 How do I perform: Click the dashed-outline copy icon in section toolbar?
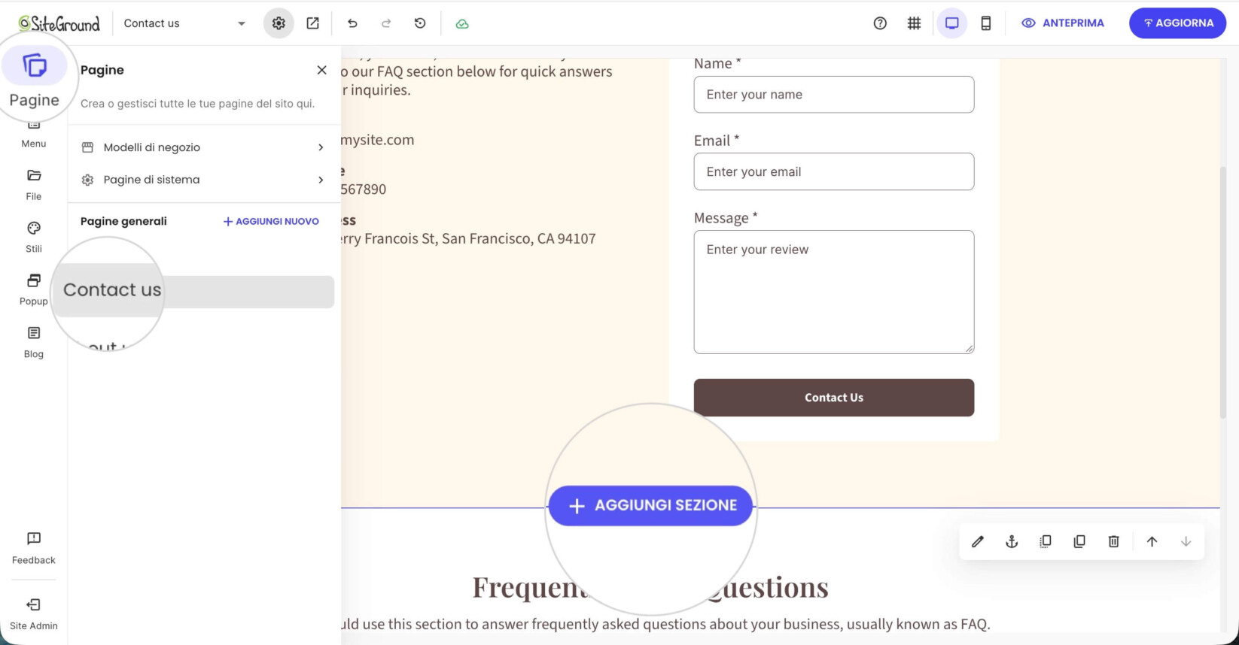click(1046, 541)
